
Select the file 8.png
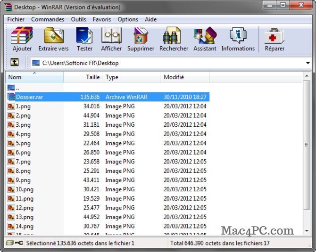coord(23,171)
